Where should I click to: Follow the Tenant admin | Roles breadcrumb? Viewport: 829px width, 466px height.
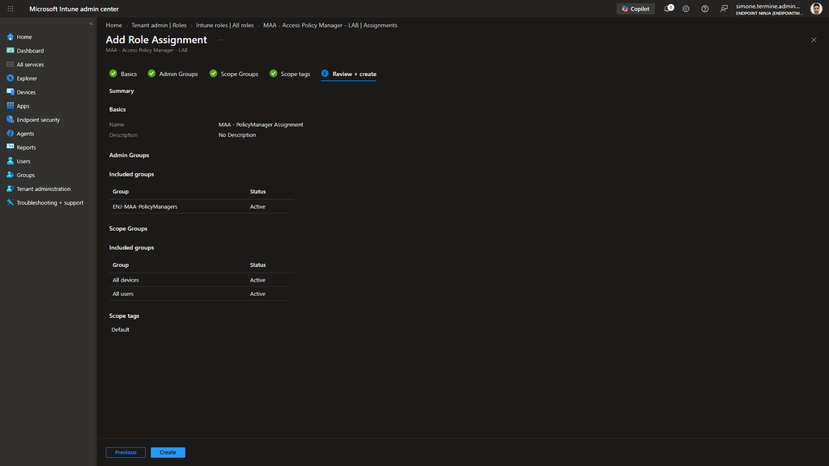coord(159,25)
